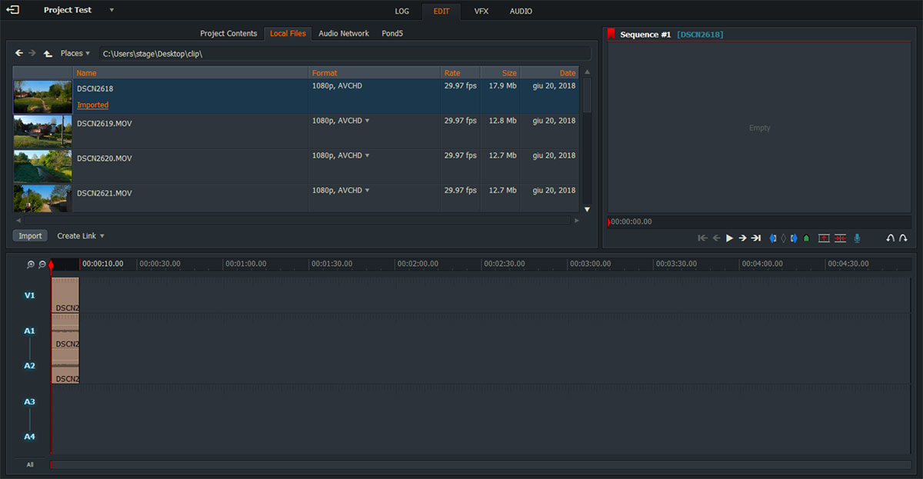This screenshot has width=923, height=479.
Task: Switch to the VFX tab
Action: click(x=481, y=12)
